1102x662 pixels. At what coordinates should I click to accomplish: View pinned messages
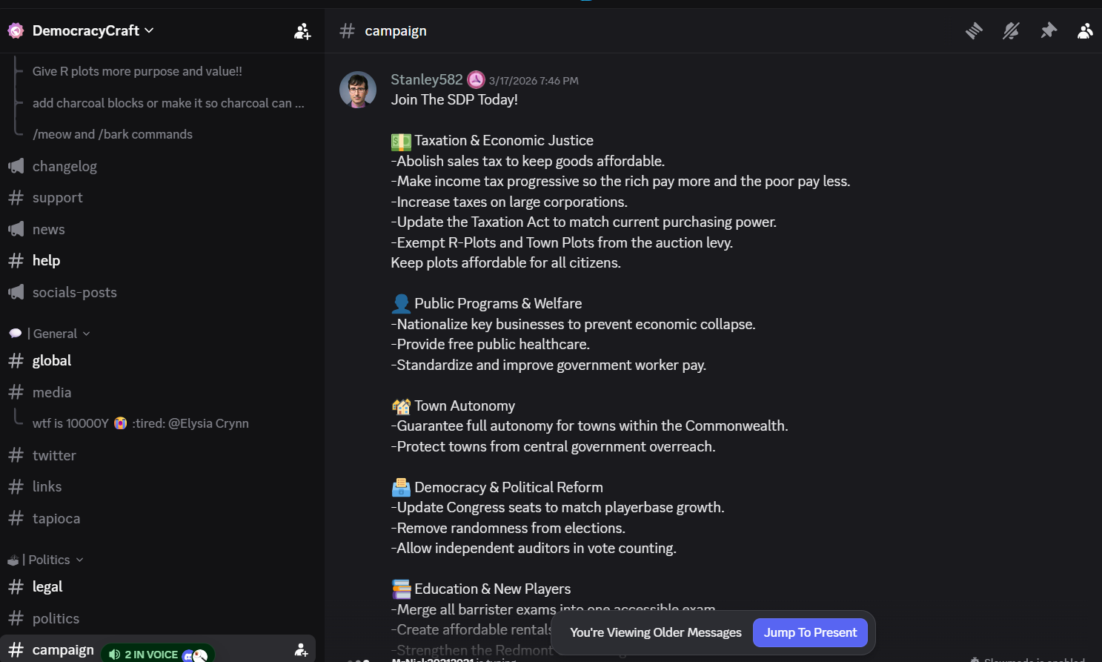click(1049, 30)
